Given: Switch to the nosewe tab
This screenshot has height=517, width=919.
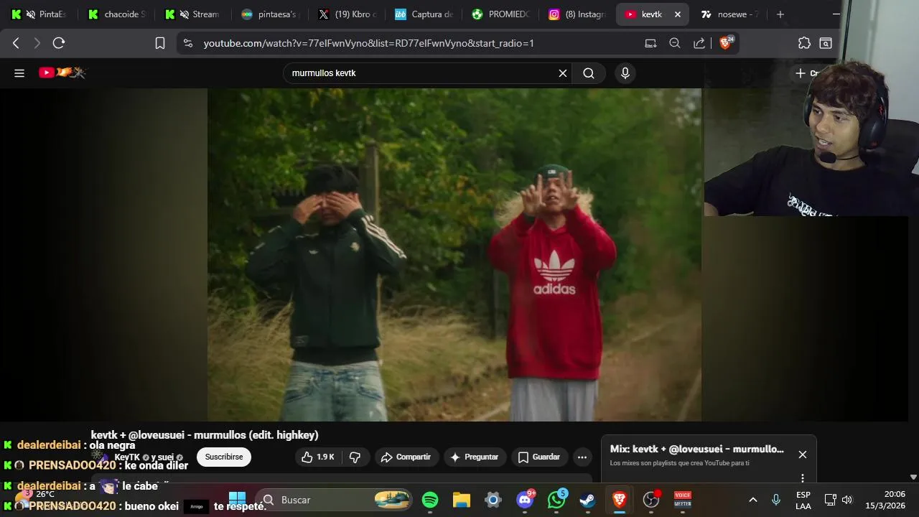Looking at the screenshot, I should (x=729, y=14).
